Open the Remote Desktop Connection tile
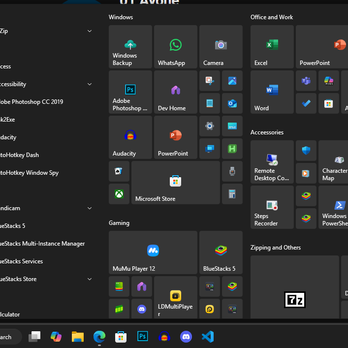The width and height of the screenshot is (348, 348). (272, 162)
